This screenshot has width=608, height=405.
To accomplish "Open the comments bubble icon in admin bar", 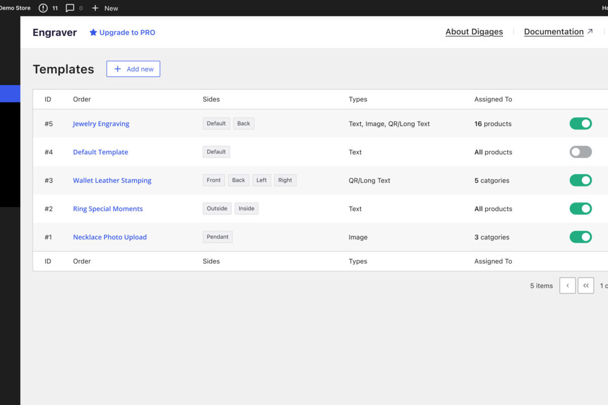I will (70, 8).
